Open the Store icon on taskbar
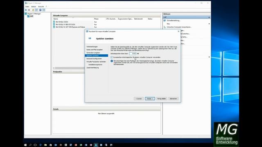 tap(50, 145)
